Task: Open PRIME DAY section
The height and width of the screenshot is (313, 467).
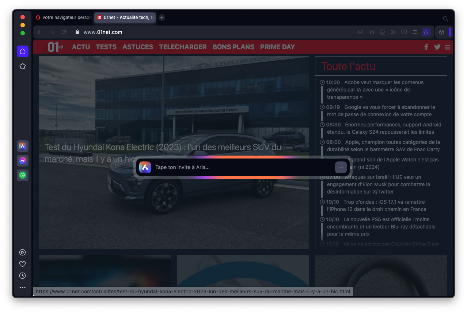Action: tap(277, 47)
